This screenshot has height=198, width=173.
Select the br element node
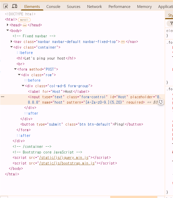click(x=21, y=64)
